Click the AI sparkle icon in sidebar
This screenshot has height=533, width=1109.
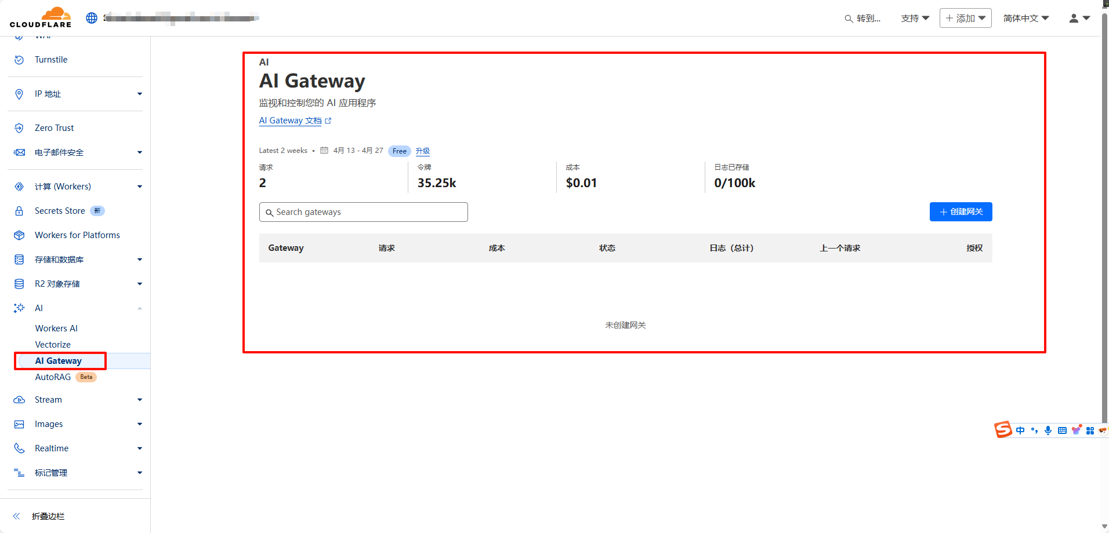pos(19,308)
